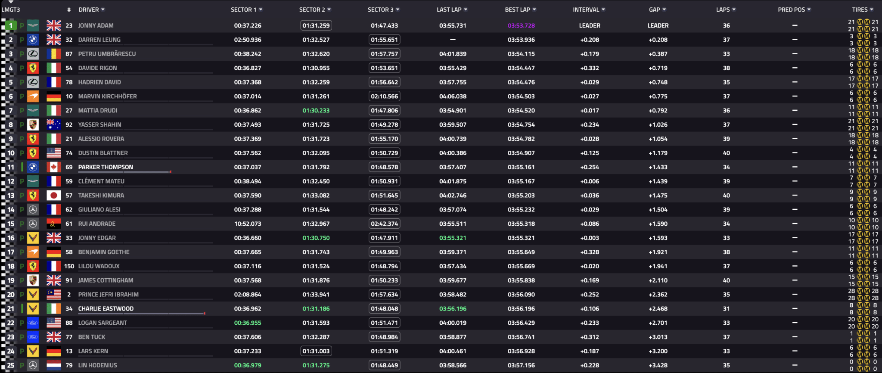Click Irish flag beside Charlie Eastwood
The image size is (882, 373).
pyautogui.click(x=54, y=309)
